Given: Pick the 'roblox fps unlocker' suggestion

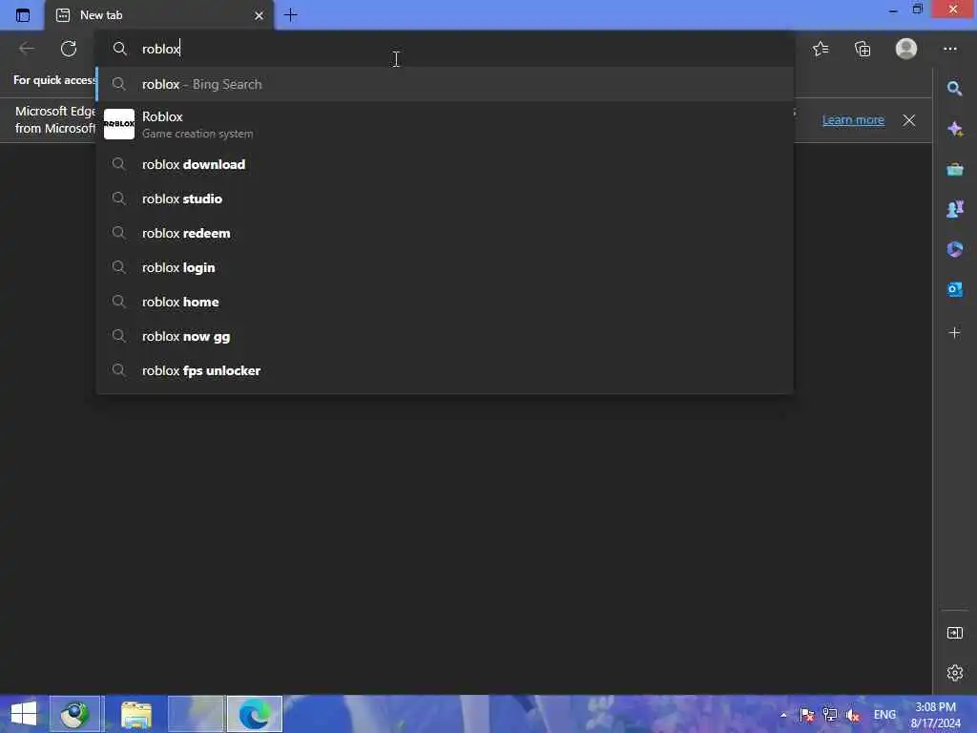Looking at the screenshot, I should click(446, 371).
